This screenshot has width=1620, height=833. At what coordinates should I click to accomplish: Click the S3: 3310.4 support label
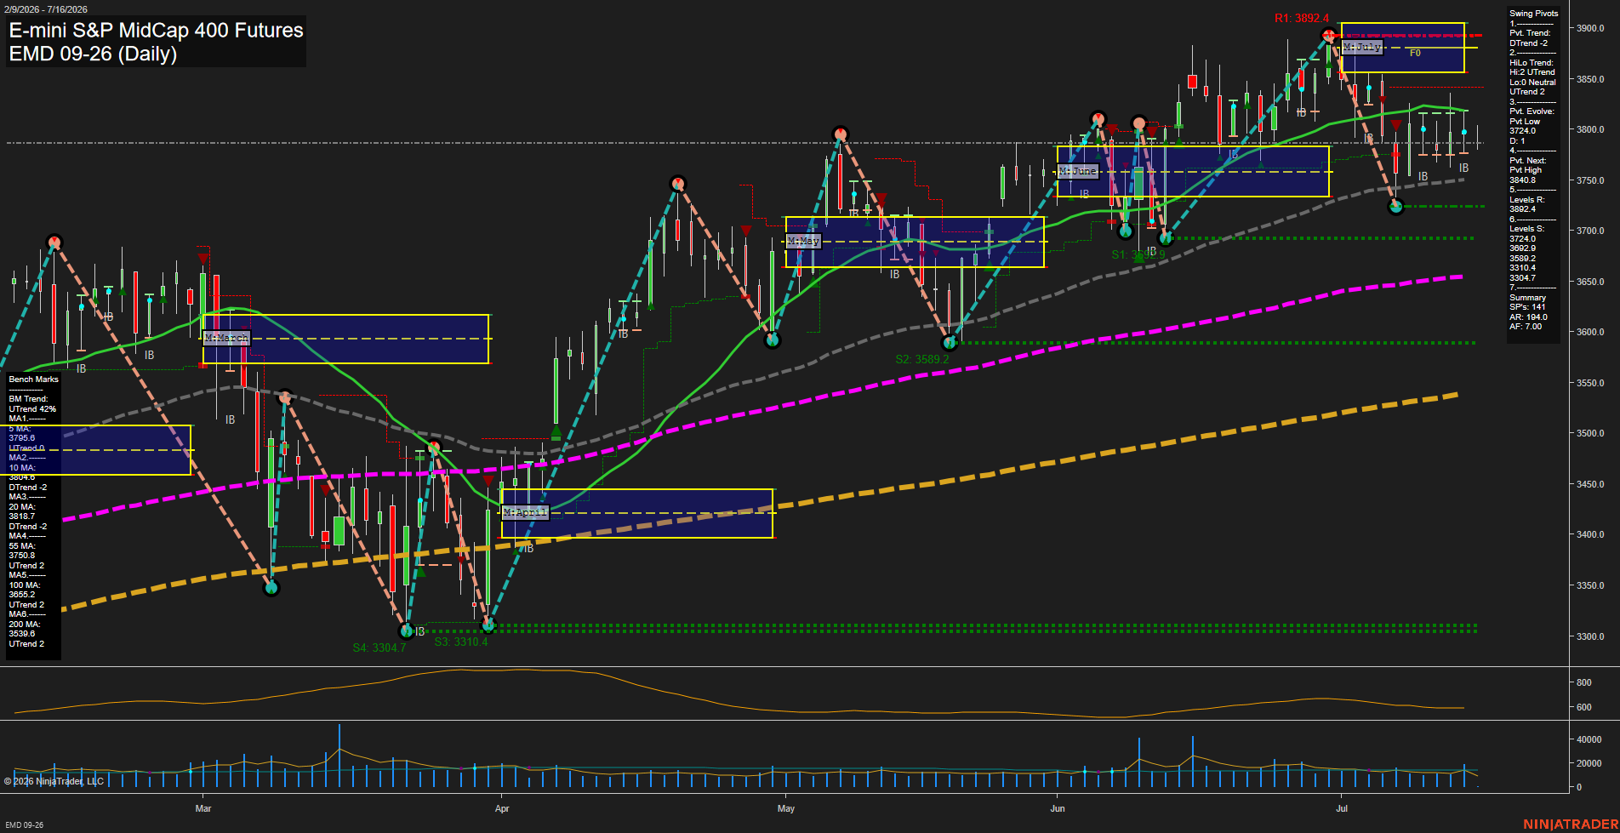[461, 642]
